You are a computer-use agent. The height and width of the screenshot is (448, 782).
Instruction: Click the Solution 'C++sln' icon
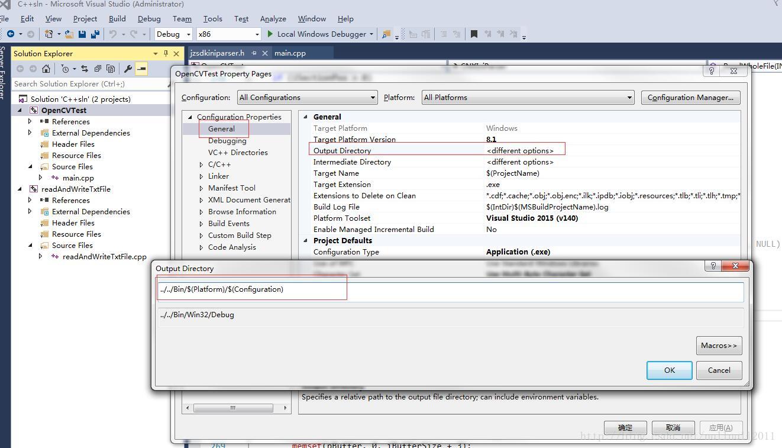click(23, 99)
